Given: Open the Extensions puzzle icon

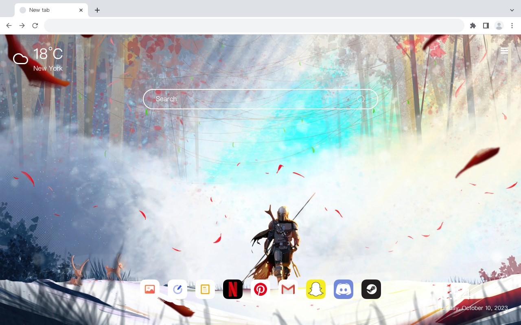Looking at the screenshot, I should point(473,26).
